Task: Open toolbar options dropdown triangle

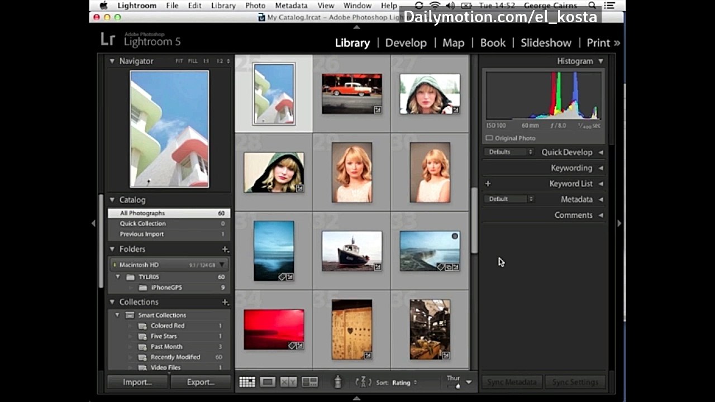Action: (x=469, y=382)
